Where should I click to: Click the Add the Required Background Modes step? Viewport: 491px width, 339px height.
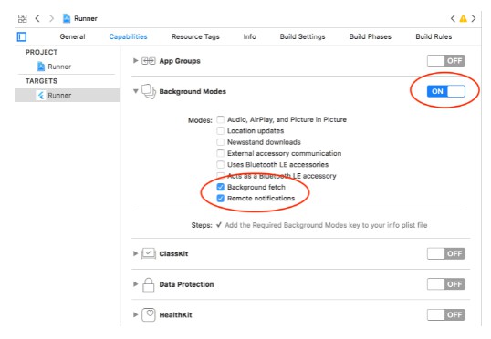pyautogui.click(x=326, y=225)
